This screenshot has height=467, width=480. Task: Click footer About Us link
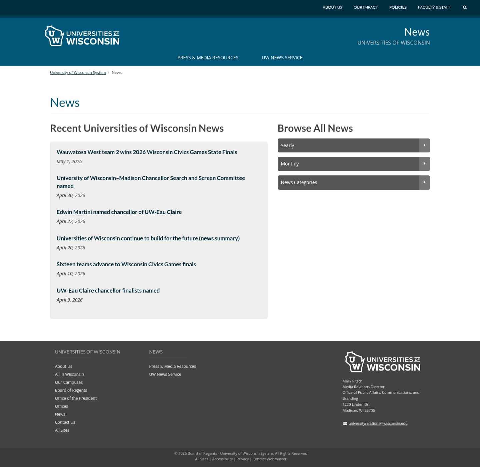[x=63, y=366]
